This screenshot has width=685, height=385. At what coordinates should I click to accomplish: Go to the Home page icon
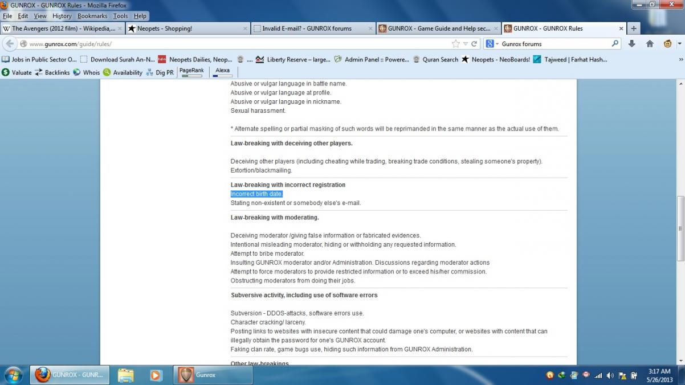pyautogui.click(x=650, y=44)
